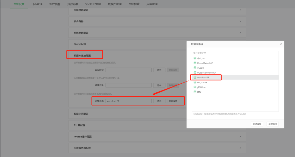Image resolution: width=295 pixels, height=157 pixels.
Task: Select mysql8 in the connection list
Action: [x=235, y=68]
